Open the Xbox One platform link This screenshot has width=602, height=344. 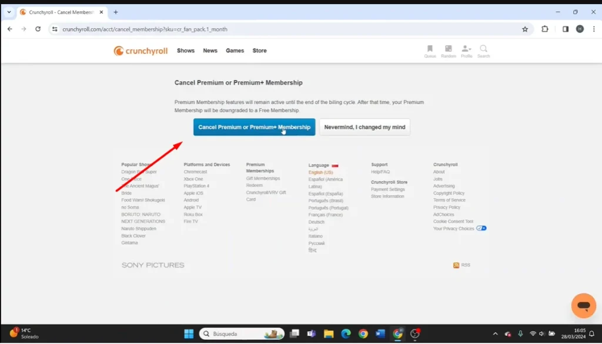tap(193, 179)
